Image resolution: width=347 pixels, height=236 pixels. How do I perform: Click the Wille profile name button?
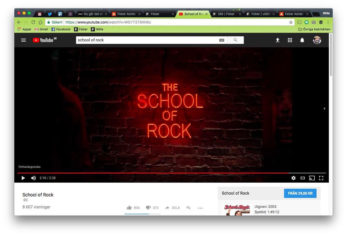(326, 13)
